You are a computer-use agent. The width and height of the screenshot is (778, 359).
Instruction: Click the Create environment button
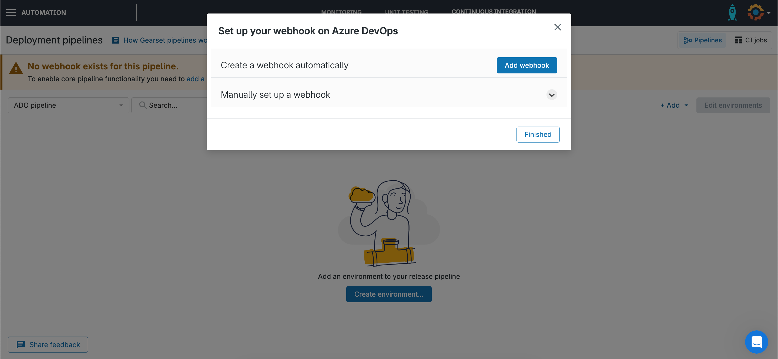point(389,294)
